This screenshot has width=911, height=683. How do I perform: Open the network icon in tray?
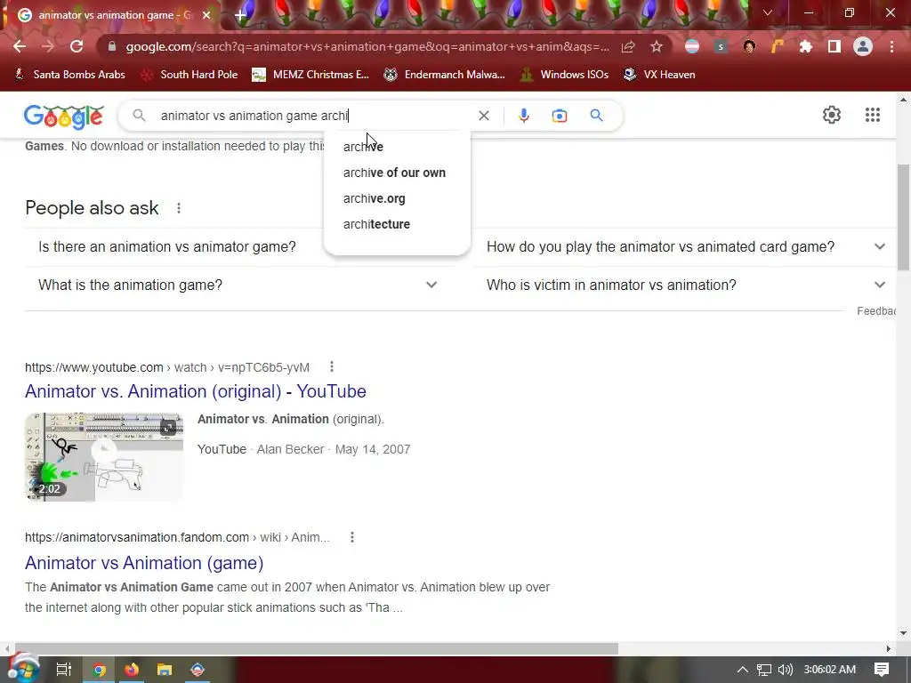(764, 670)
